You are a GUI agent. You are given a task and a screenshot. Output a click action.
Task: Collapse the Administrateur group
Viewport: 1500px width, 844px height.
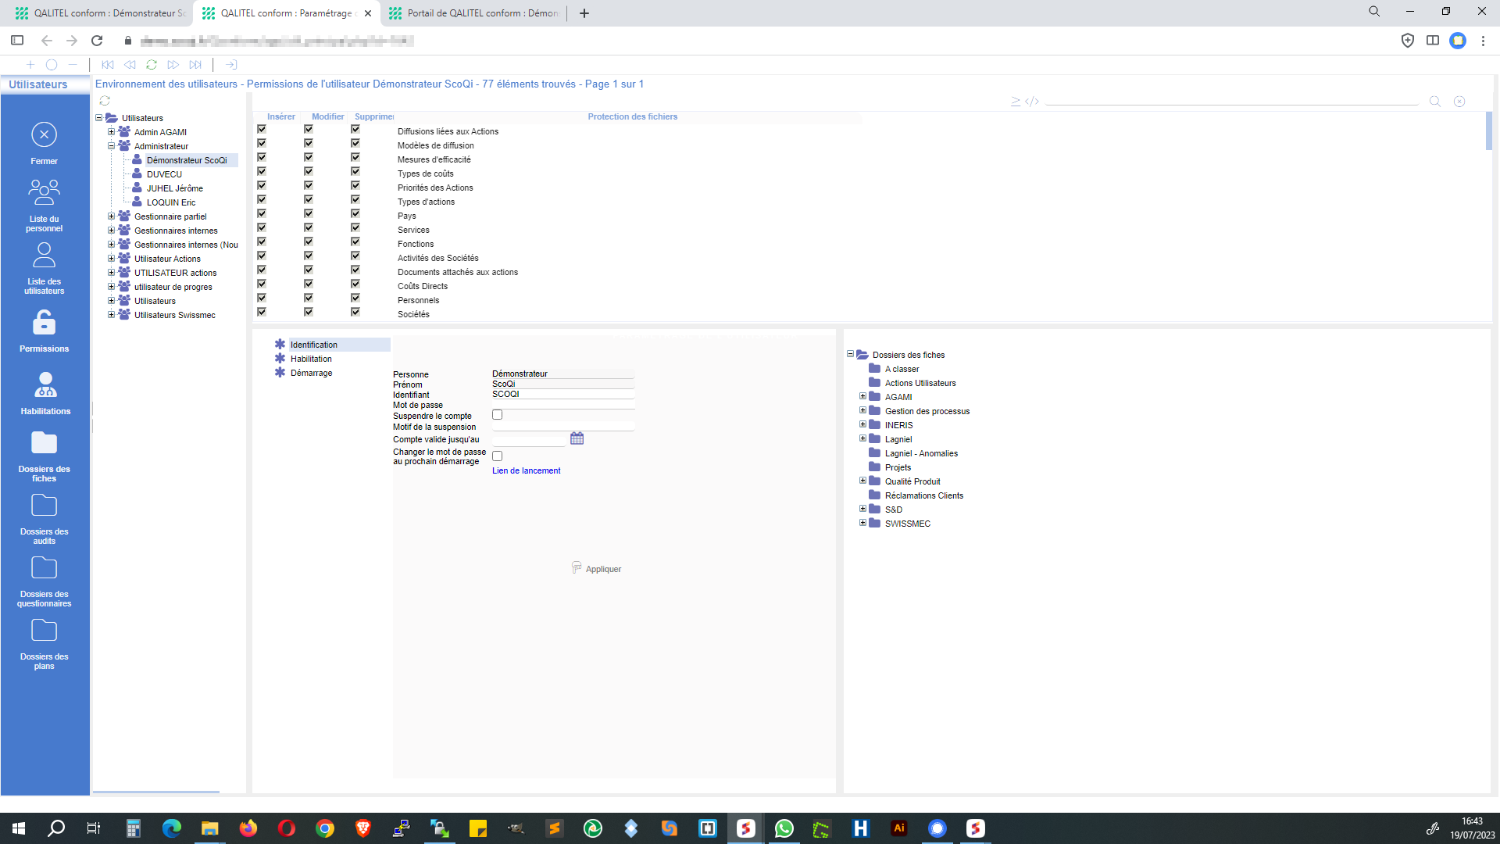pos(111,145)
